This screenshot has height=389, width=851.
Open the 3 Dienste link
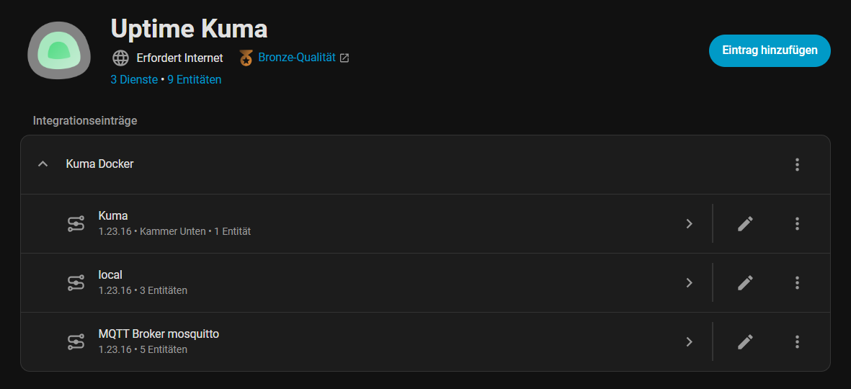point(134,80)
